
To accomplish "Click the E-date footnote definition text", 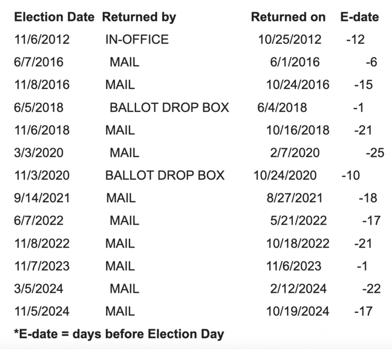I will [118, 334].
